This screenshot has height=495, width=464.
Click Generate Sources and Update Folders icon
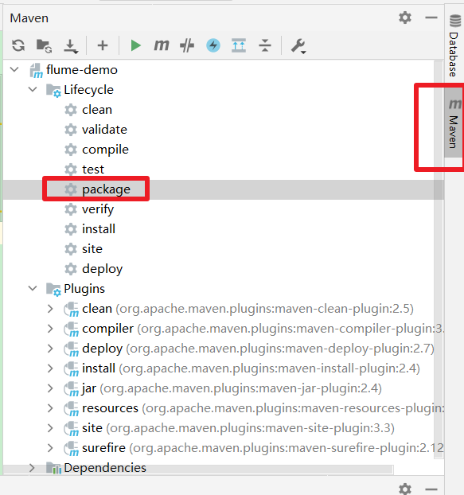pos(44,45)
